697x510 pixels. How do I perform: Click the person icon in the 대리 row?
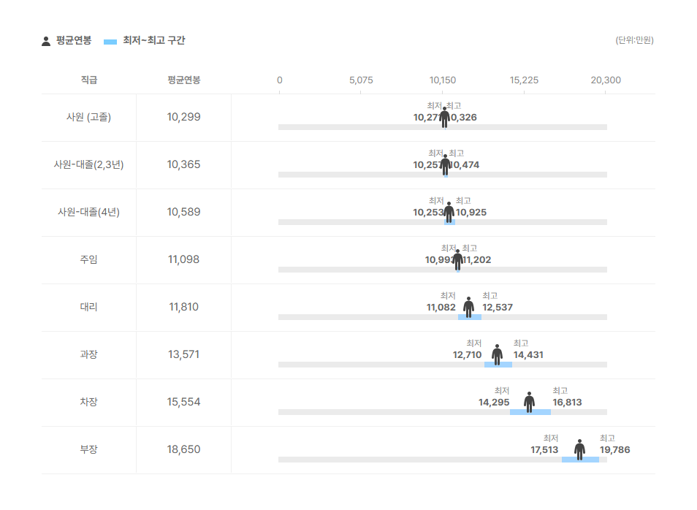468,308
